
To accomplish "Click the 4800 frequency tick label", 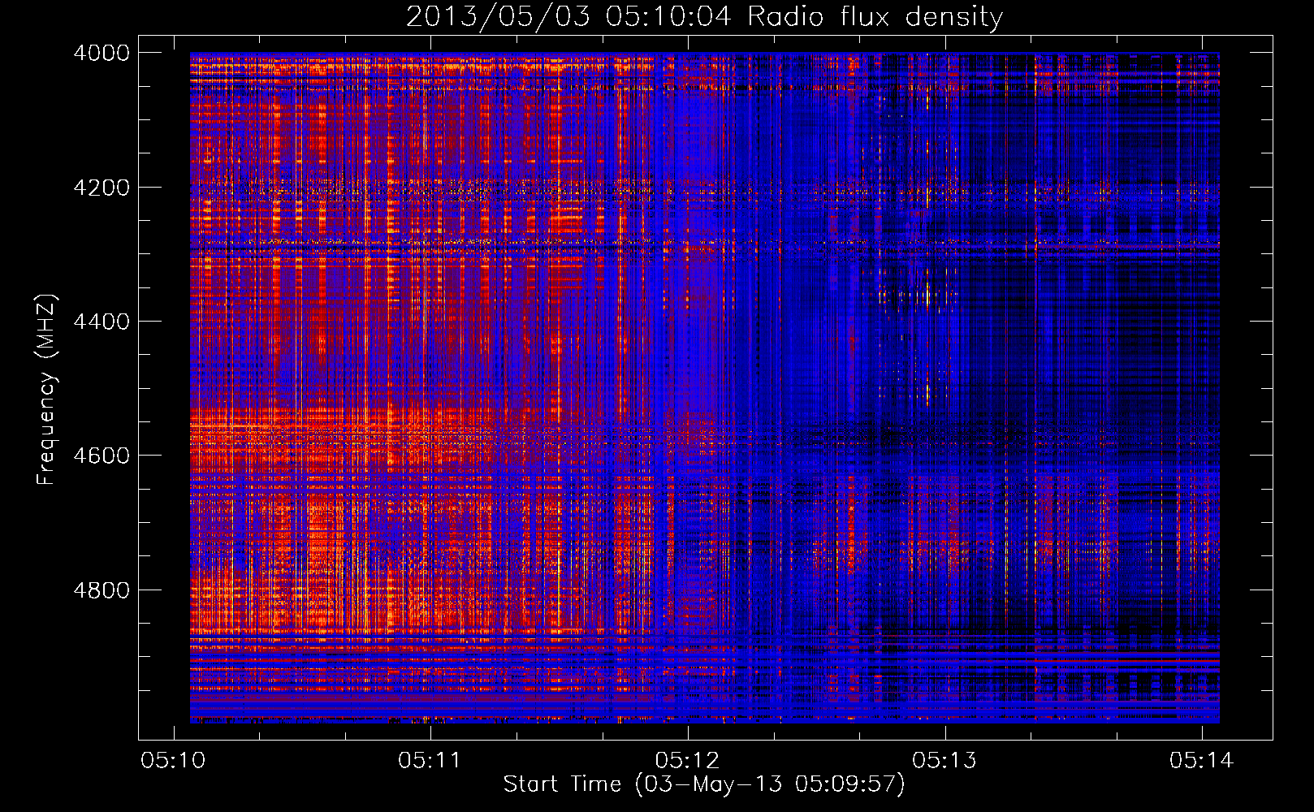I will click(x=101, y=590).
